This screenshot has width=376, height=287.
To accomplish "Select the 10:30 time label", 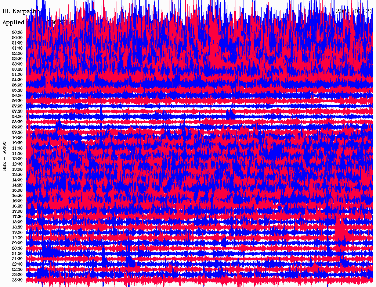I will 17,143.
